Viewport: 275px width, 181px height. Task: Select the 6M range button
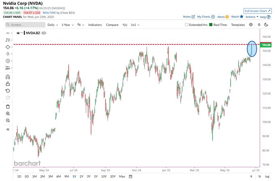click(x=58, y=177)
